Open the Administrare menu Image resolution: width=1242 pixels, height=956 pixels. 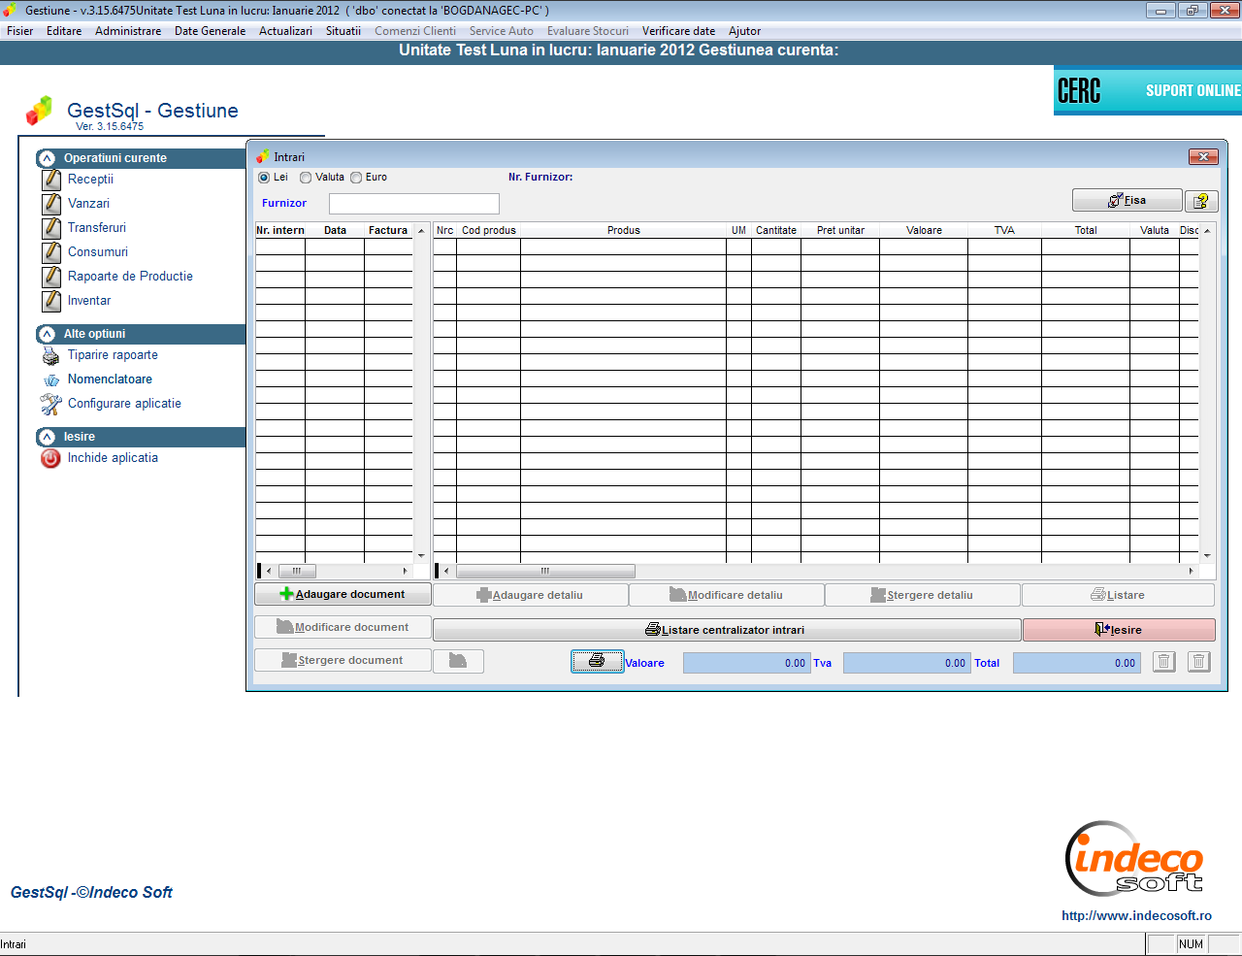click(128, 31)
